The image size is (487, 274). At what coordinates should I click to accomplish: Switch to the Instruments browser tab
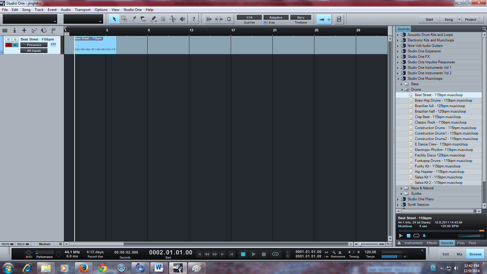tap(413, 243)
